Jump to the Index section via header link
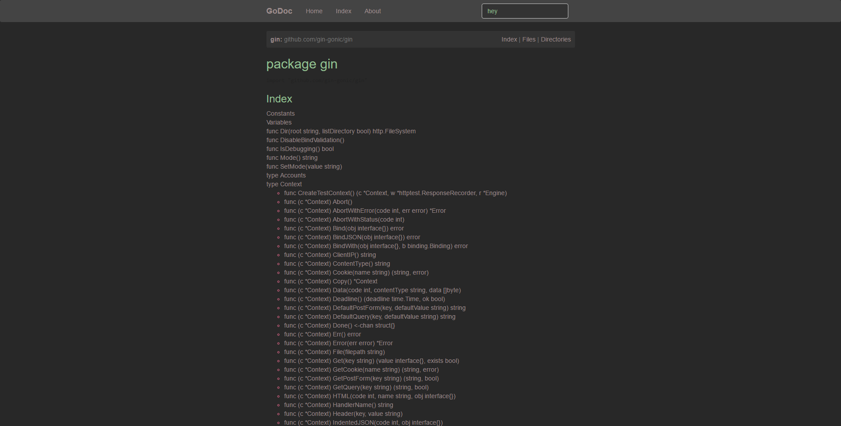The width and height of the screenshot is (841, 426). tap(509, 39)
